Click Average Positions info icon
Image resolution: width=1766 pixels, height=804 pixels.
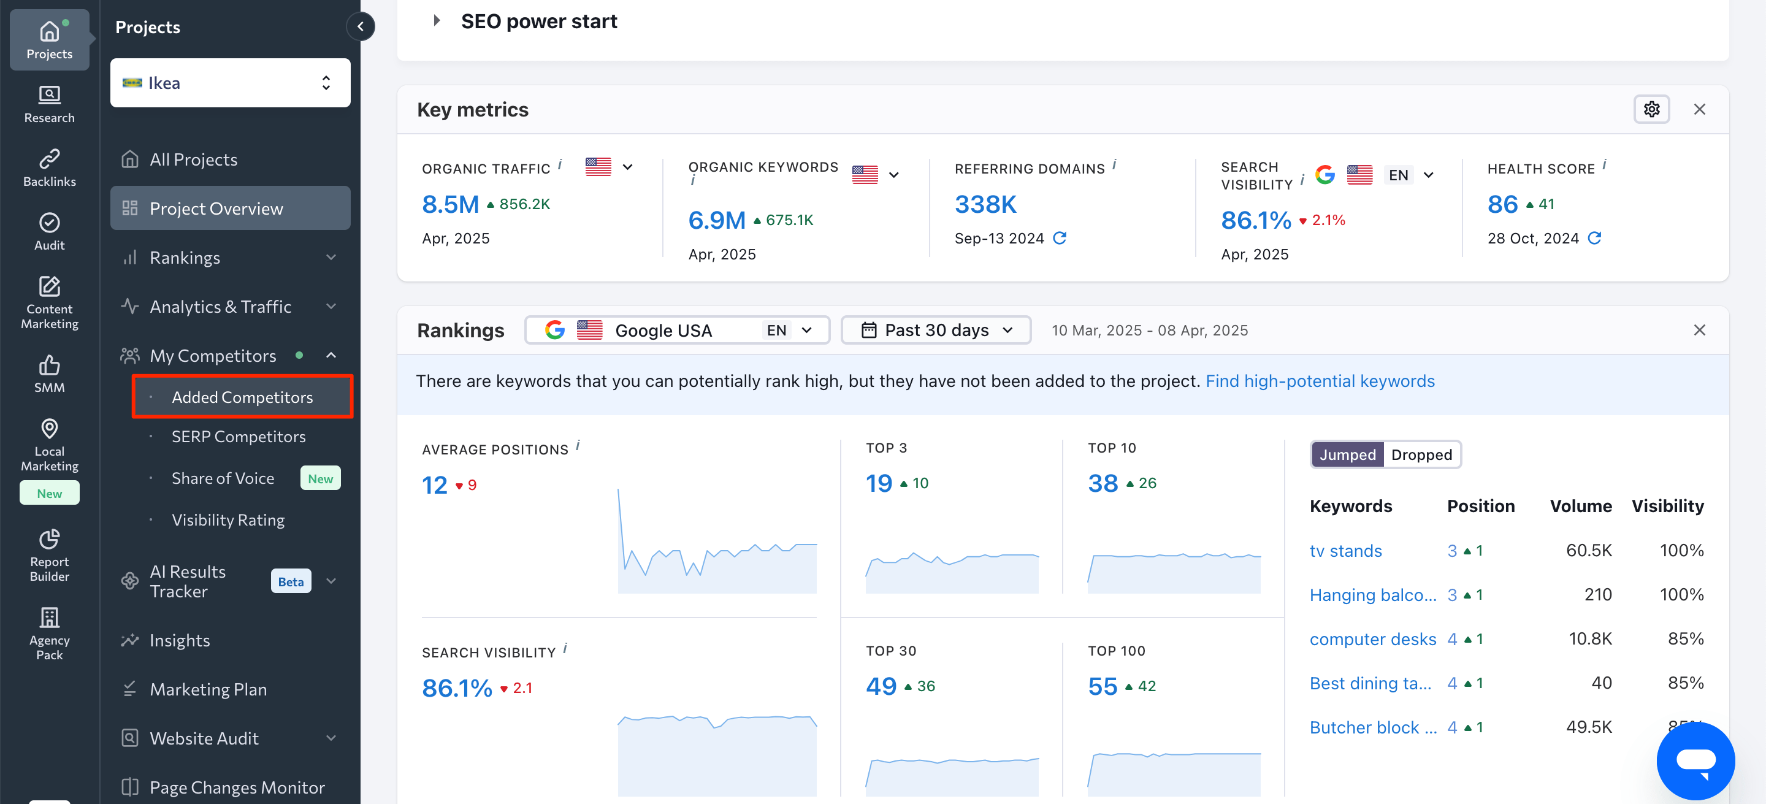577,445
